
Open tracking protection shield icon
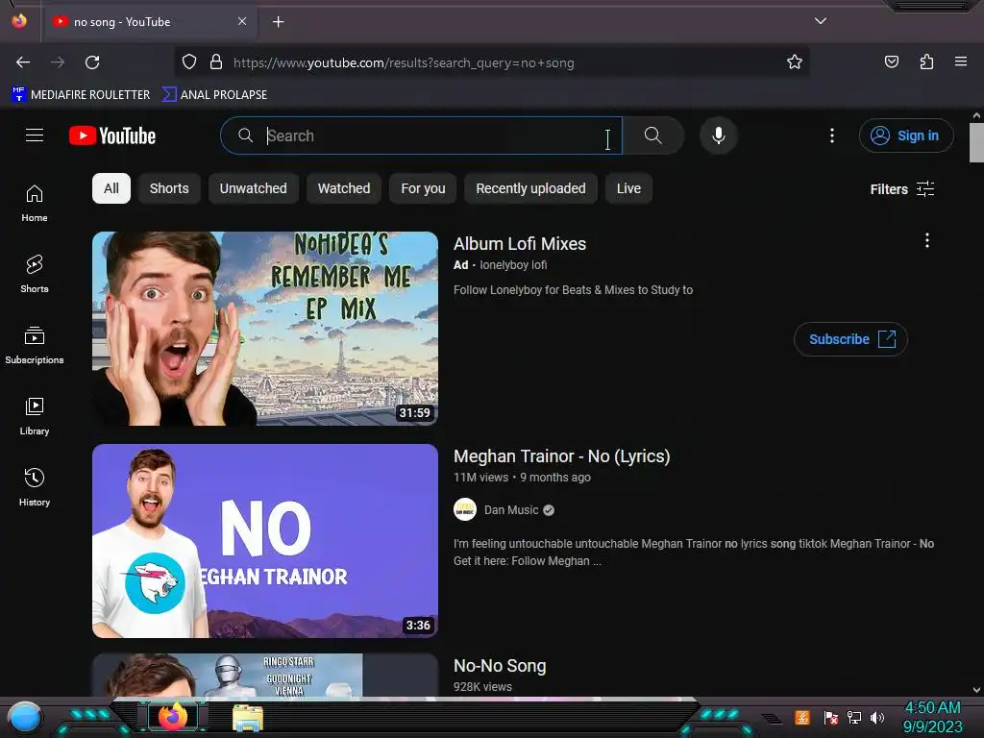(x=189, y=62)
